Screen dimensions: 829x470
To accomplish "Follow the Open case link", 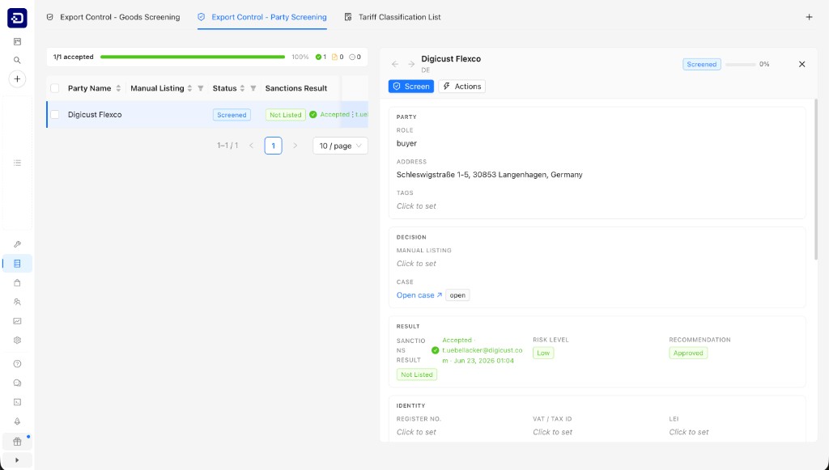I will coord(419,295).
